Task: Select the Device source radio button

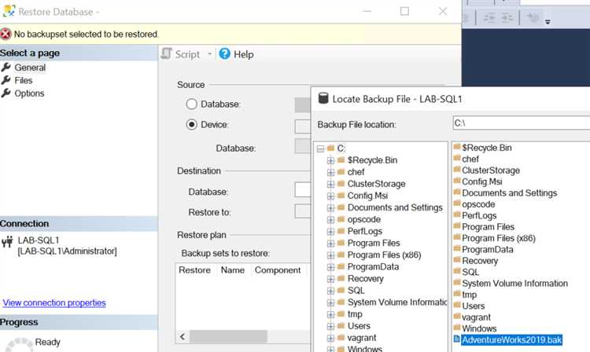Action: (x=191, y=124)
